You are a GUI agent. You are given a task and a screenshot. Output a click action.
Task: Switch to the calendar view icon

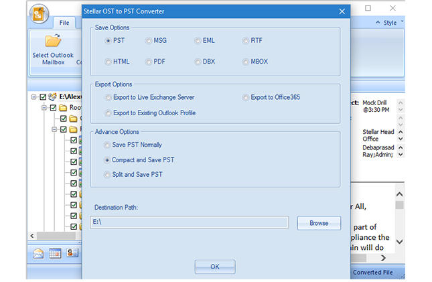tap(55, 253)
